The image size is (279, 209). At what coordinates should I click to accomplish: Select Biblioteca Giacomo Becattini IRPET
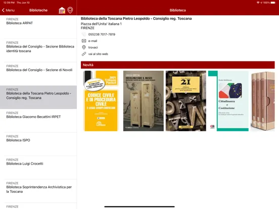38,121
